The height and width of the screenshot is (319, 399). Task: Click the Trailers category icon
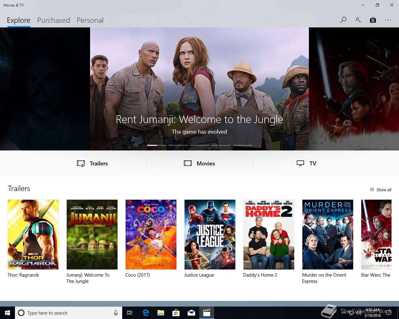(81, 163)
